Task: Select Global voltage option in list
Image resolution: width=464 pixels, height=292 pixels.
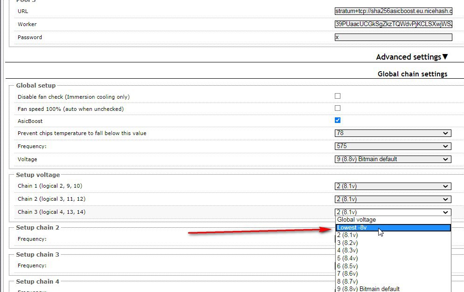Action: click(393, 220)
